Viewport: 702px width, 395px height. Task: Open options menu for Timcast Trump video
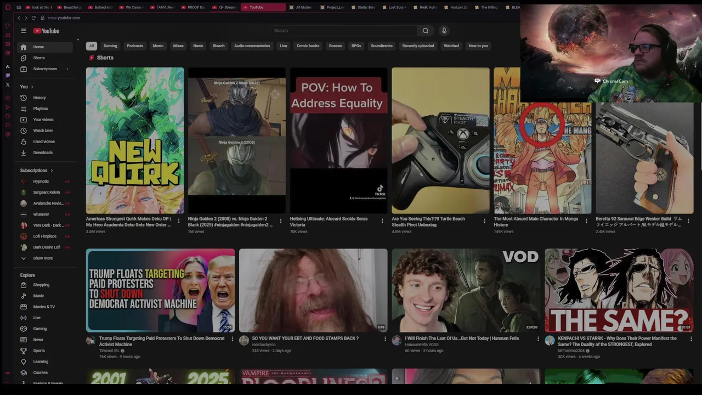[x=233, y=339]
